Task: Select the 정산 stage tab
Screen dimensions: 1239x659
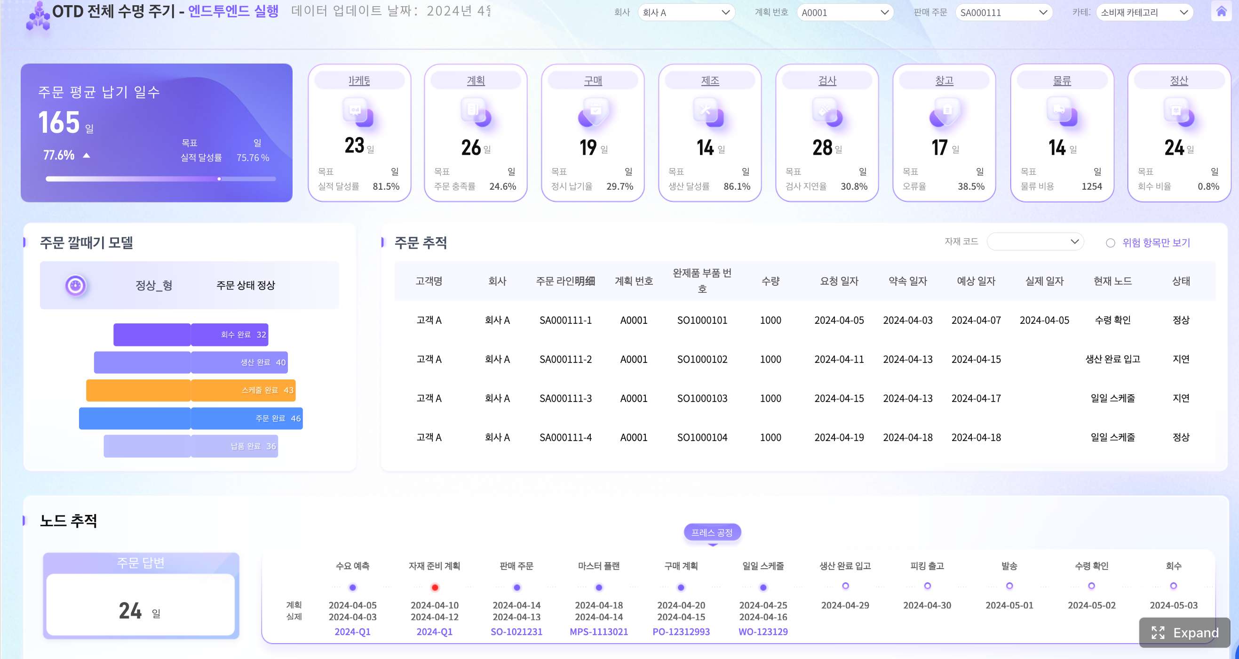Action: [x=1179, y=80]
